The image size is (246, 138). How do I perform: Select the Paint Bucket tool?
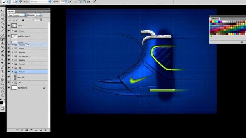coord(2,55)
